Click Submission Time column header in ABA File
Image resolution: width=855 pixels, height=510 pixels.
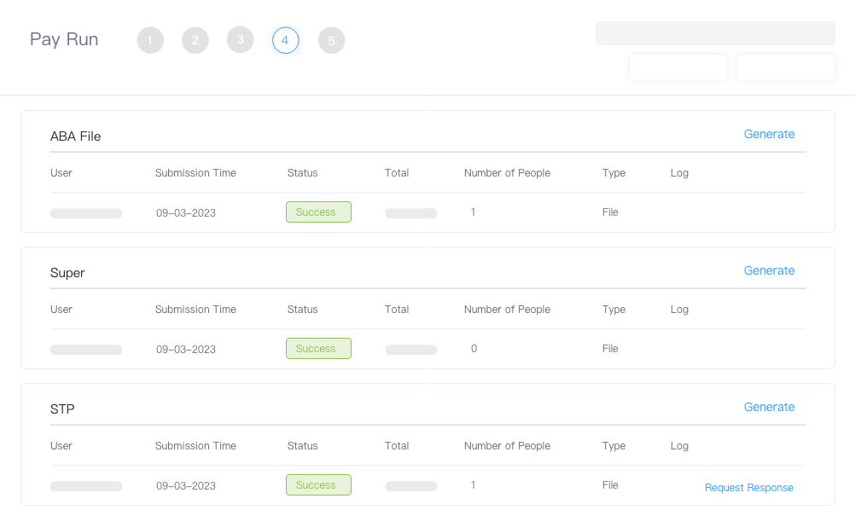(195, 173)
